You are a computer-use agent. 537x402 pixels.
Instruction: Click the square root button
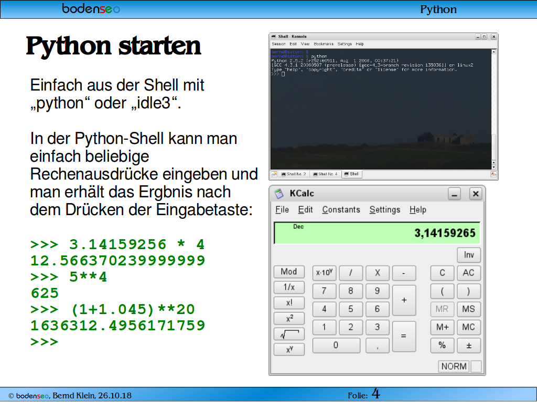tap(289, 334)
